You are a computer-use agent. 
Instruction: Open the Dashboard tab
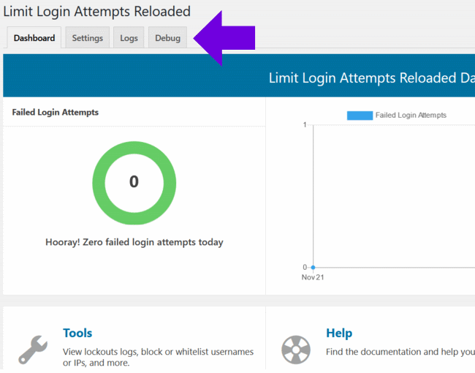(x=34, y=38)
